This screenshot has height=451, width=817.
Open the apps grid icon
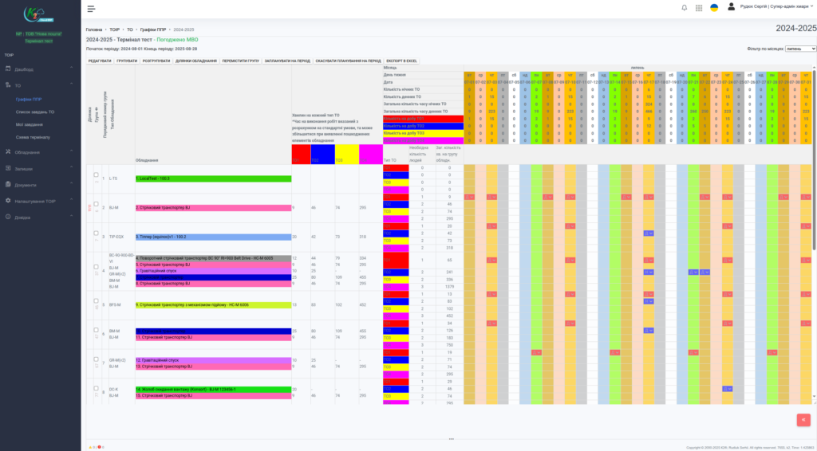click(699, 8)
